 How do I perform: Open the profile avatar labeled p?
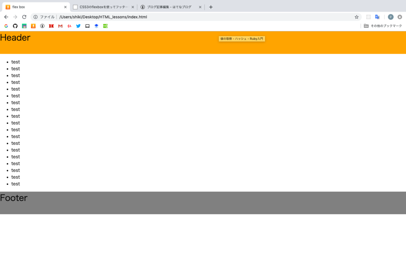coord(390,17)
